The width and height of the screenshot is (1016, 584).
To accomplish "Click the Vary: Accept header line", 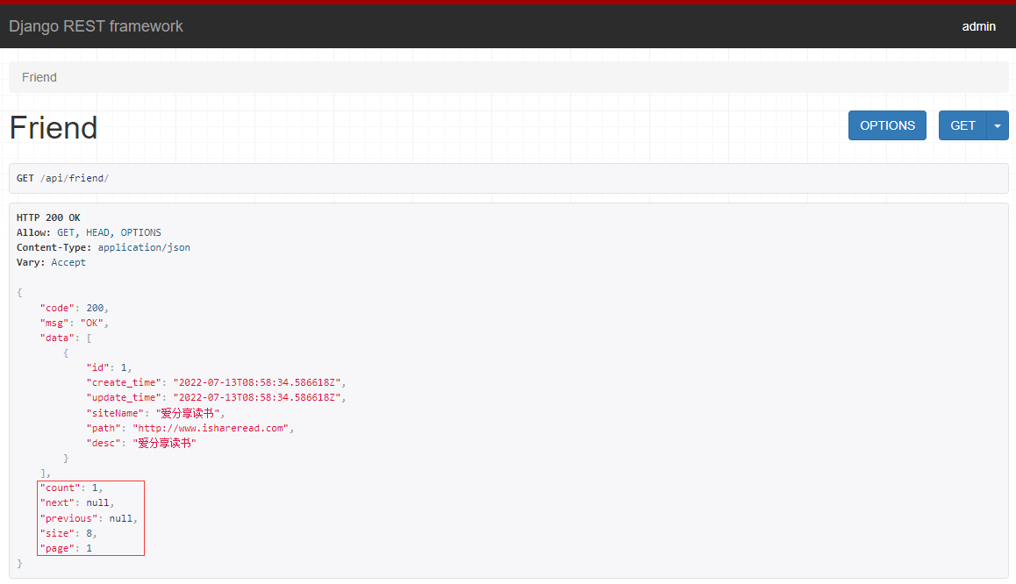I will pos(51,262).
